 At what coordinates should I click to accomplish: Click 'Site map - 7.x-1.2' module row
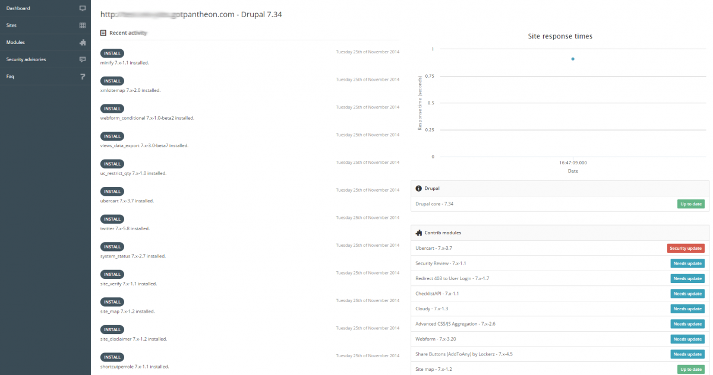[x=560, y=369]
